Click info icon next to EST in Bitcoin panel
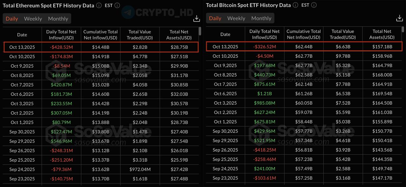 314,5
